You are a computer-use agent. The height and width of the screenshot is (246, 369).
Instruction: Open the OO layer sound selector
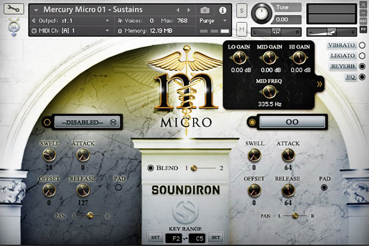[x=292, y=122]
